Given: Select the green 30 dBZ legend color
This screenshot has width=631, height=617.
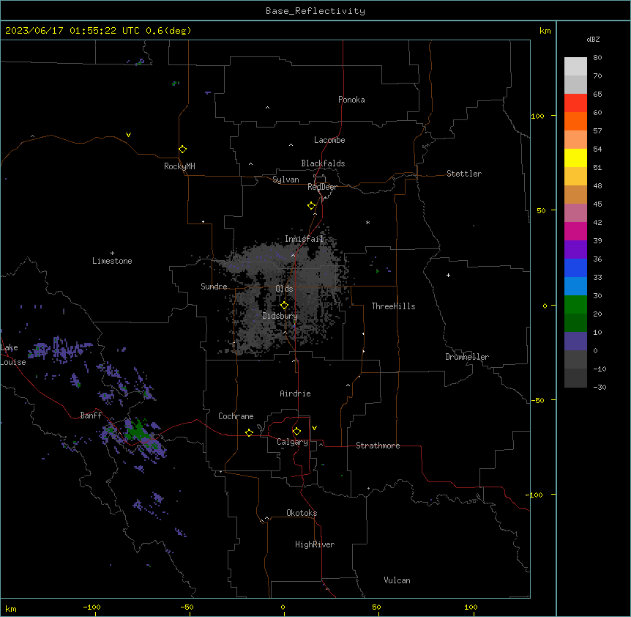Looking at the screenshot, I should tap(575, 305).
